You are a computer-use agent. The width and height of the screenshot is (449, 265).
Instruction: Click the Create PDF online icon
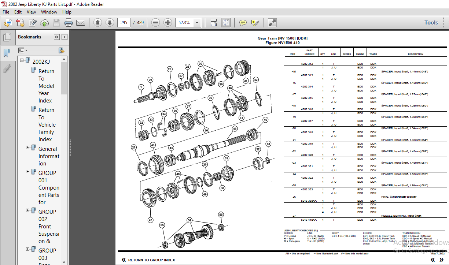[20, 23]
